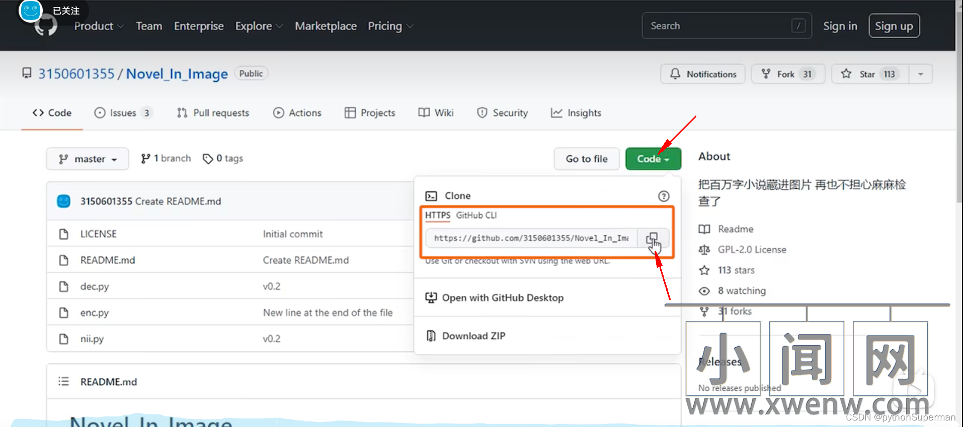Open the 'Create README.md' latest commit message
Screen dimensions: 963x427
(178, 201)
